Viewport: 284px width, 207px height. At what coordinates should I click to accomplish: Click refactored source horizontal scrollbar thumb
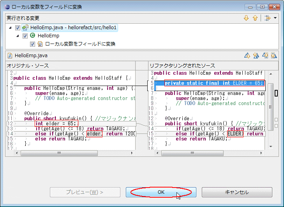[x=192, y=153]
